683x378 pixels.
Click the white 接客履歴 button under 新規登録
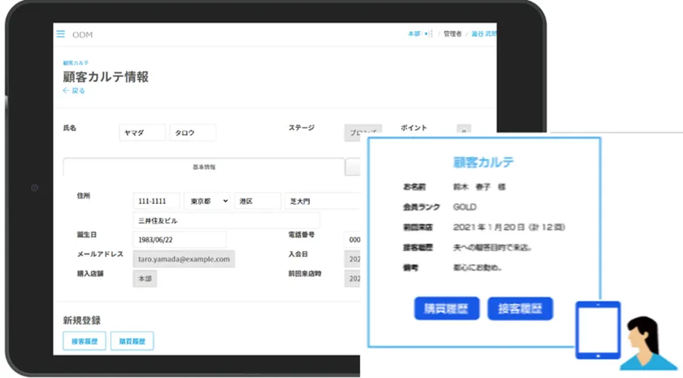pyautogui.click(x=84, y=341)
